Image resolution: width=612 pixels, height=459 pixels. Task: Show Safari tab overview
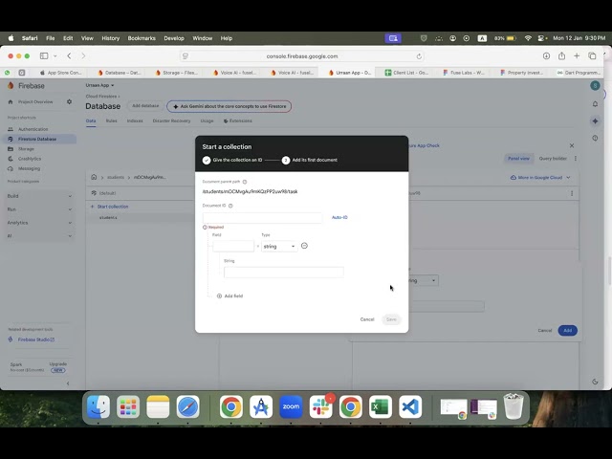click(x=592, y=56)
